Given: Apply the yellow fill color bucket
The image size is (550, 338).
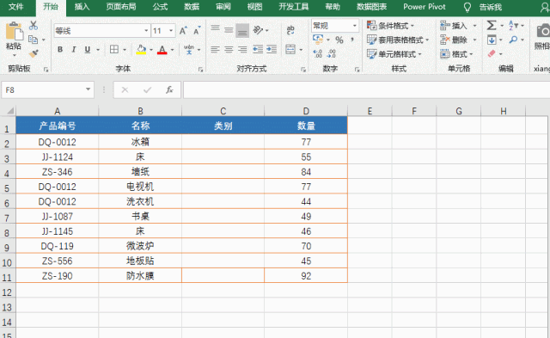Looking at the screenshot, I should point(141,50).
